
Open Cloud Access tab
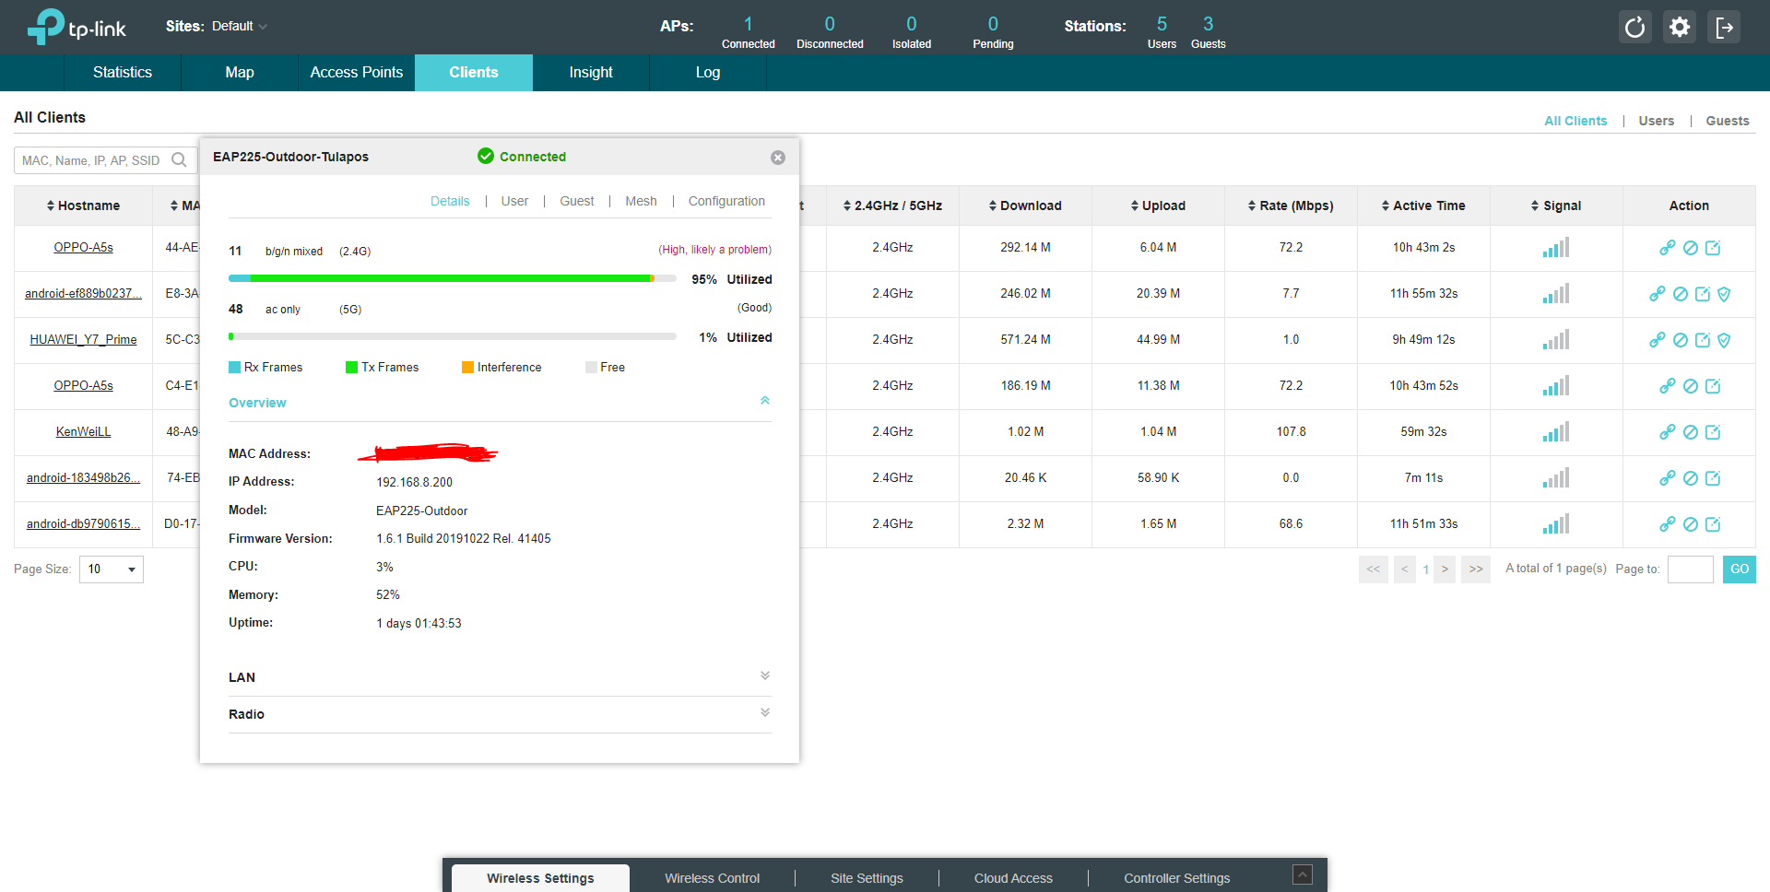pyautogui.click(x=1013, y=878)
